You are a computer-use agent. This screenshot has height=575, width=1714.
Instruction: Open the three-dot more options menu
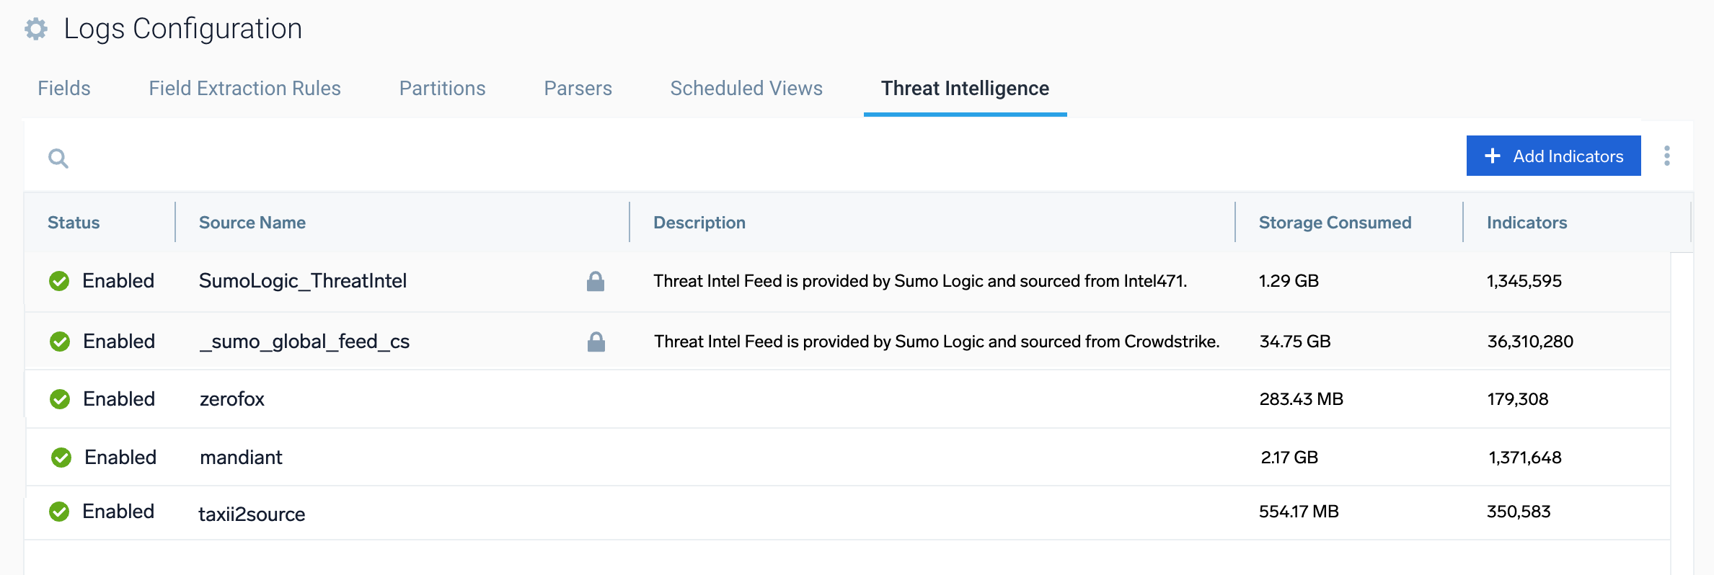pyautogui.click(x=1666, y=156)
